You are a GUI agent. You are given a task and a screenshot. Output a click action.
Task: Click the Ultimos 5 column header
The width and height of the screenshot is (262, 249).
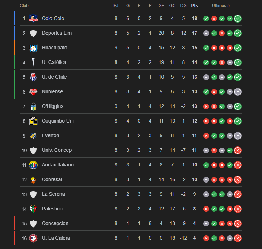(x=221, y=5)
